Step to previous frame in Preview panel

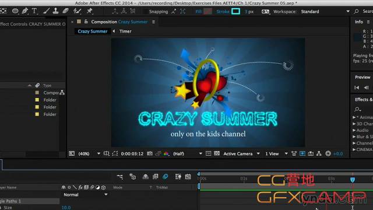click(x=366, y=87)
